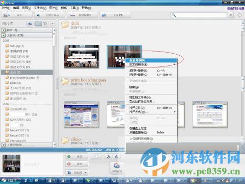Click the small button beside the search box
This screenshot has height=184, width=245.
tap(231, 15)
